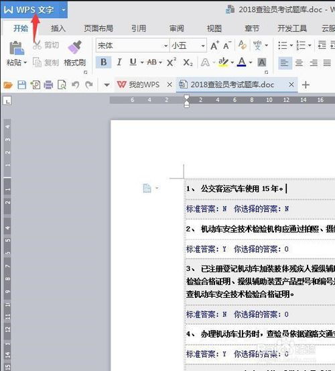Image resolution: width=335 pixels, height=371 pixels.
Task: Click the Save floppy disk icon
Action: pos(21,85)
